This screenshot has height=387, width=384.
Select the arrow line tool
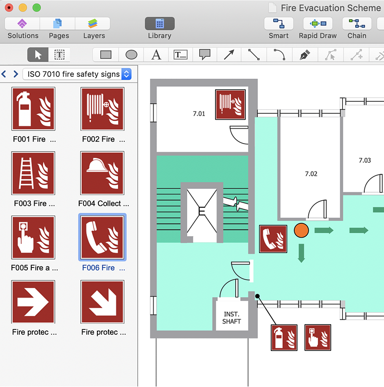(229, 55)
